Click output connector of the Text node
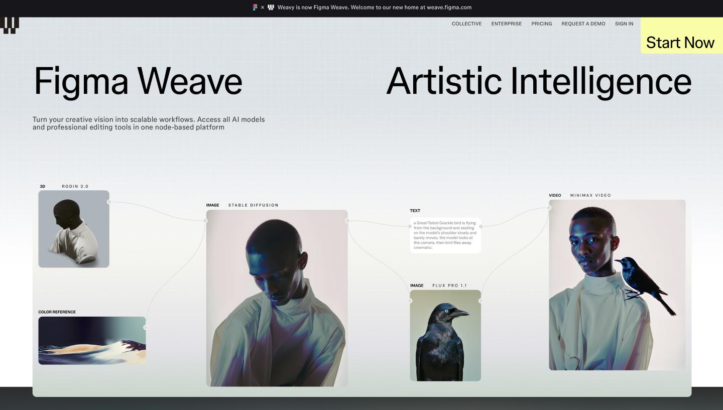The width and height of the screenshot is (723, 410). (x=480, y=226)
